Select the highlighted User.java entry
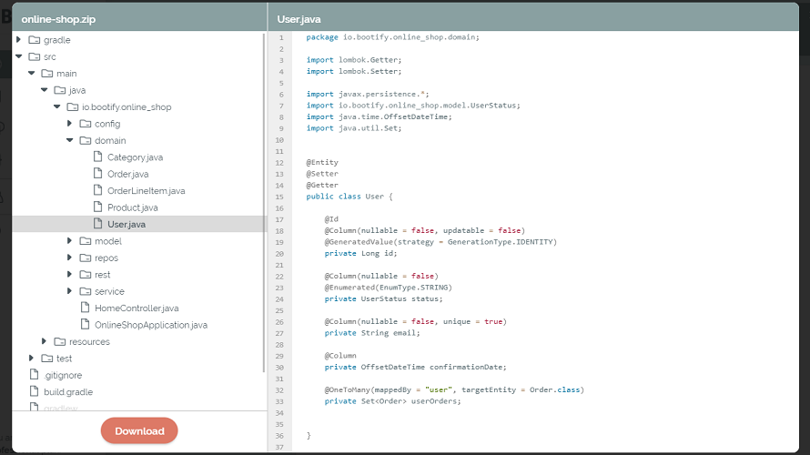 tap(126, 224)
